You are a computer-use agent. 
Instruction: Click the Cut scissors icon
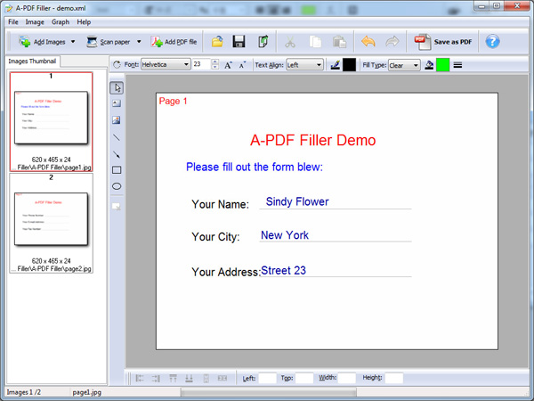point(290,42)
